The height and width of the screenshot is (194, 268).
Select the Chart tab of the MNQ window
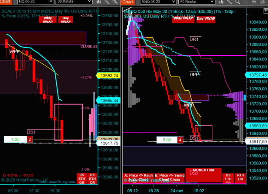(x=128, y=2)
